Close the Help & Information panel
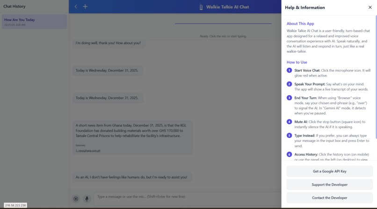The width and height of the screenshot is (377, 209). coord(370,7)
